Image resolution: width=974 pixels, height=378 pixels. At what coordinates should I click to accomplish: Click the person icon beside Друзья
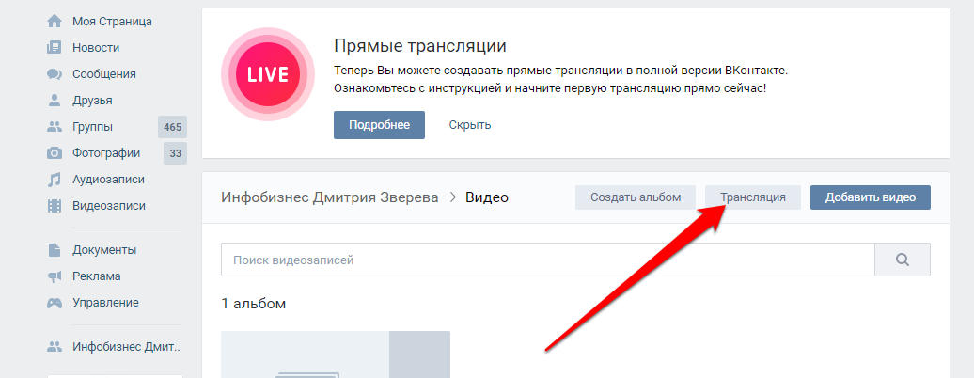click(55, 100)
